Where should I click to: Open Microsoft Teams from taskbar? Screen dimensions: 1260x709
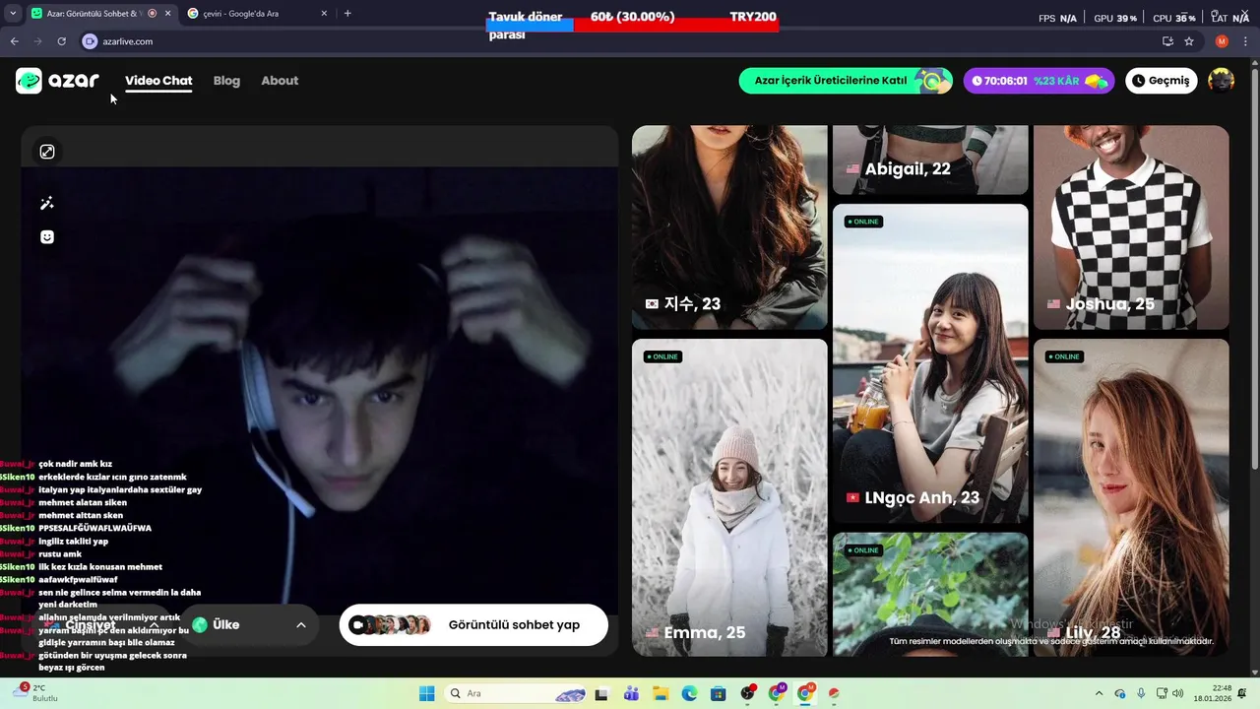[x=631, y=694]
